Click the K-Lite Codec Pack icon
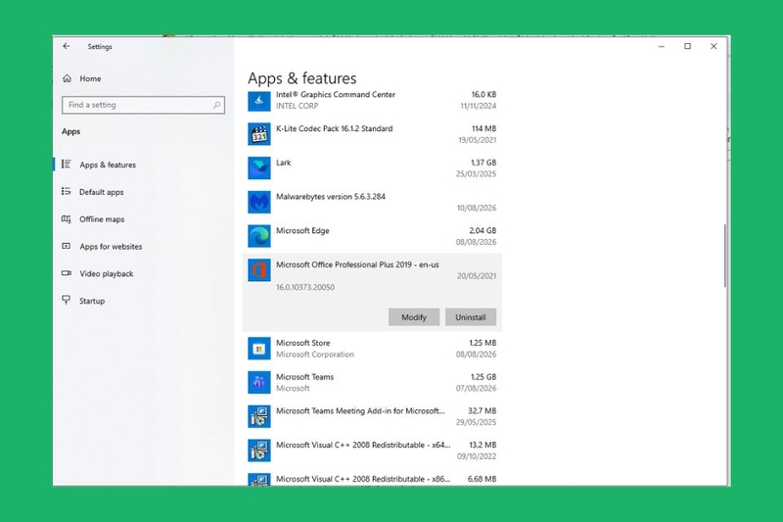Screen dimensions: 783x522 (x=259, y=134)
